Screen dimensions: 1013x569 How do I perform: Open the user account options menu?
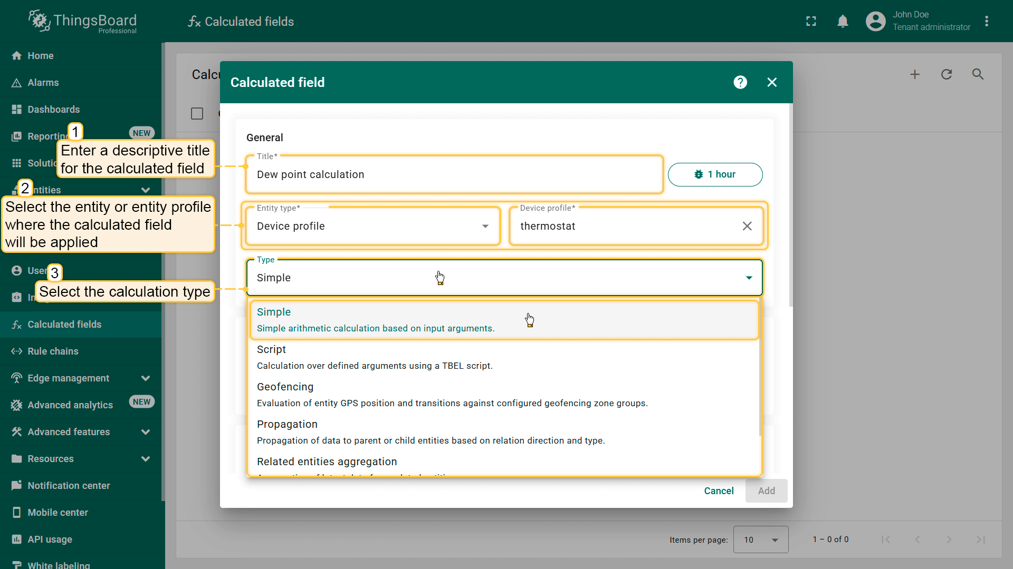click(x=987, y=21)
